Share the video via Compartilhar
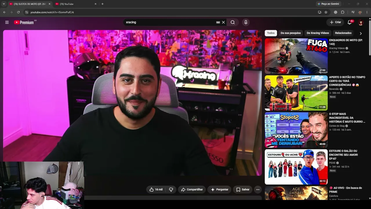This screenshot has width=371, height=209. tap(192, 190)
